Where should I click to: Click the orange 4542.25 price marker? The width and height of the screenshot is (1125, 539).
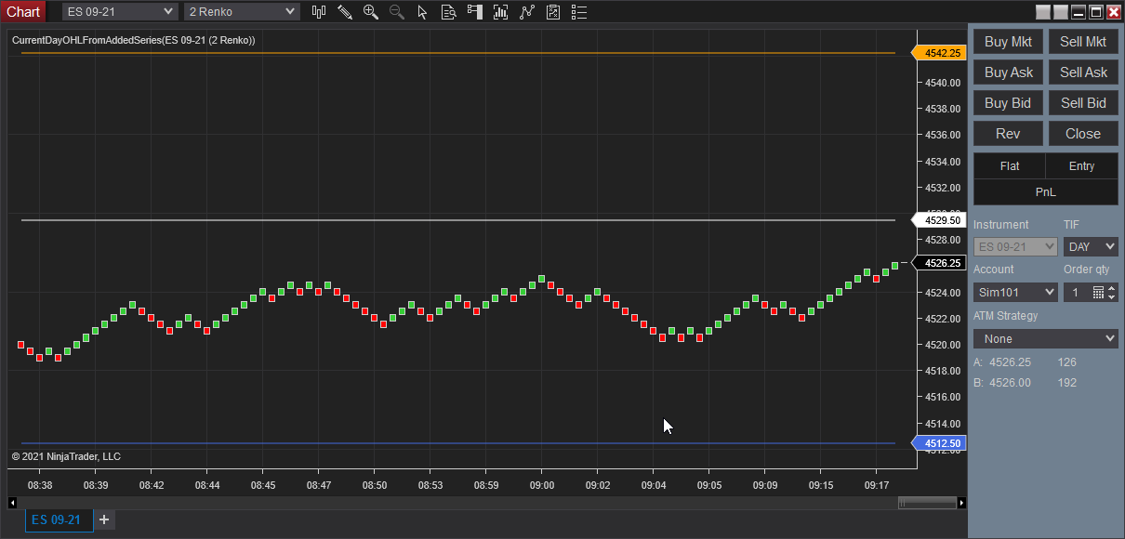940,53
